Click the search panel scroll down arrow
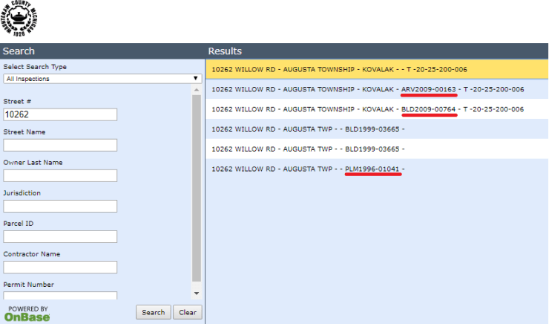The height and width of the screenshot is (324, 549). (x=197, y=294)
